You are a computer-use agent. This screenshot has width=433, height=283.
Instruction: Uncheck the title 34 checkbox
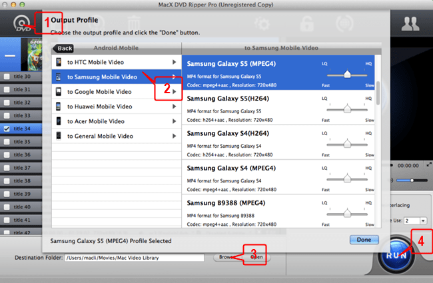pos(7,129)
